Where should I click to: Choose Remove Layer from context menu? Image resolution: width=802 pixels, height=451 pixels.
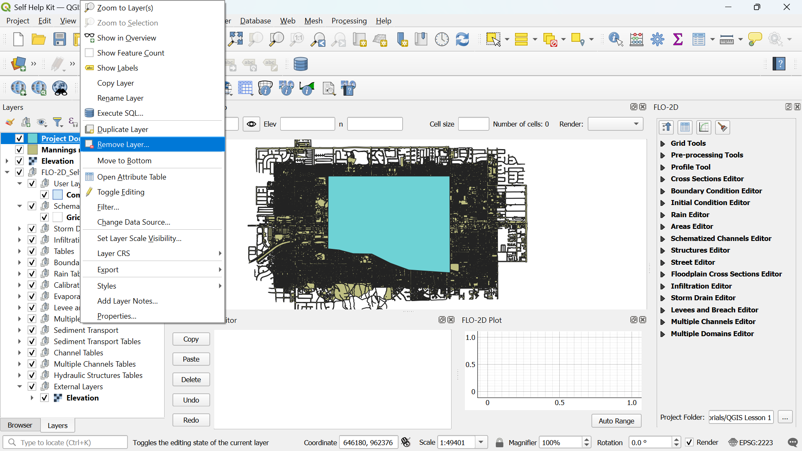click(x=123, y=144)
